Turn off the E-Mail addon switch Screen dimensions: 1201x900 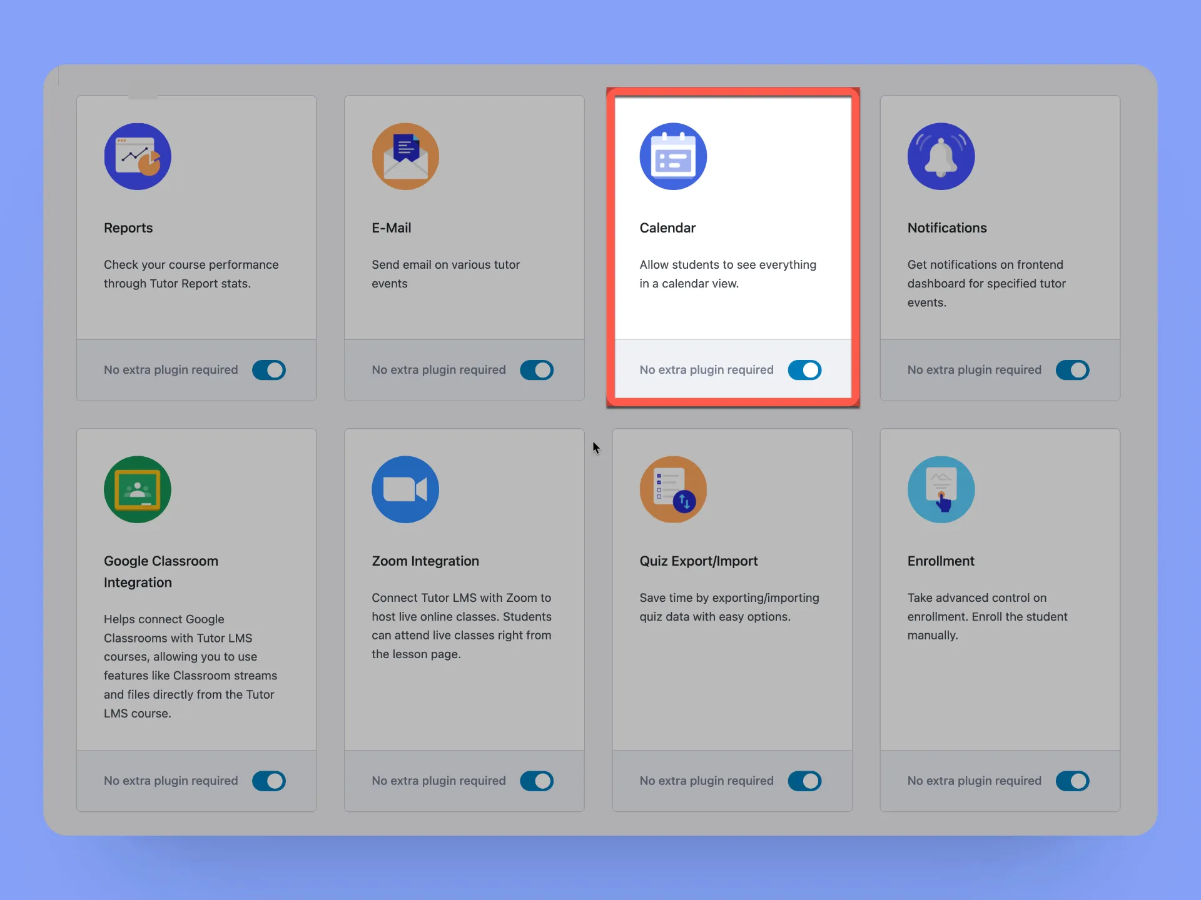[537, 370]
